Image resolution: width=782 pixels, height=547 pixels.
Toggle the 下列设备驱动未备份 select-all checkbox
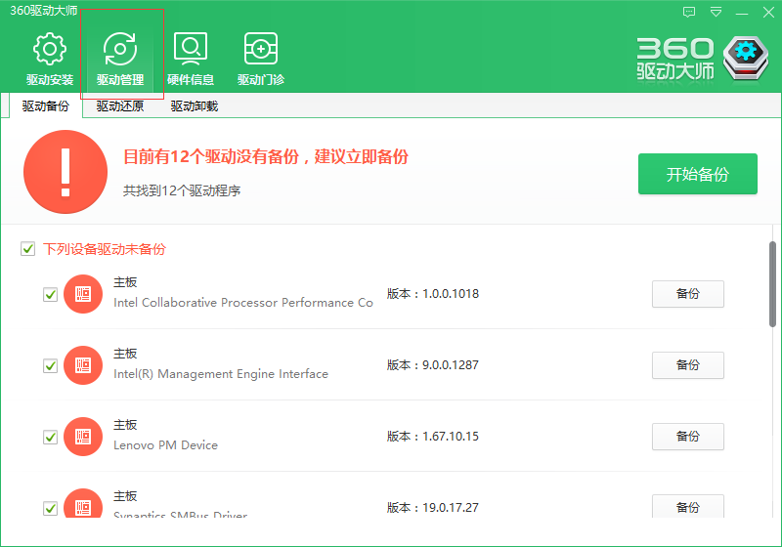(28, 249)
